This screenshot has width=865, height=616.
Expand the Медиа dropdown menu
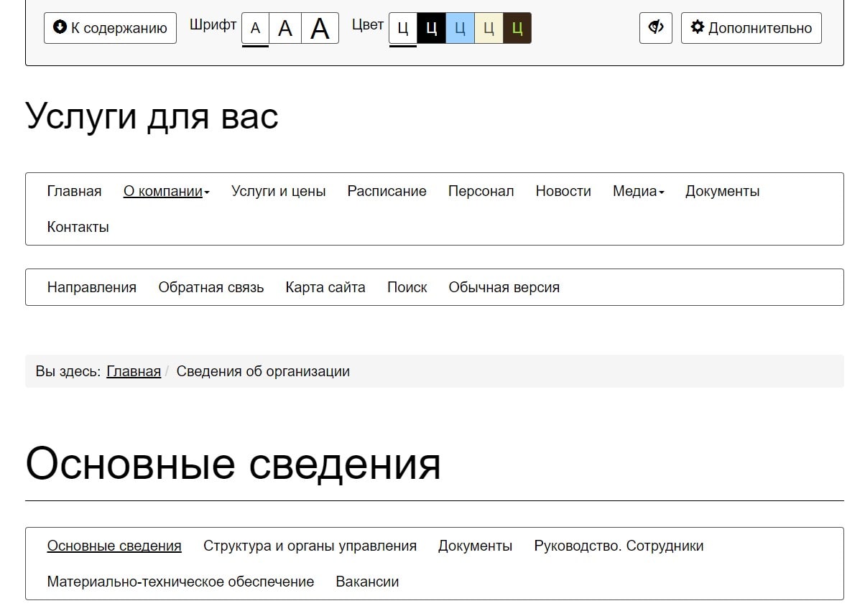coord(638,191)
